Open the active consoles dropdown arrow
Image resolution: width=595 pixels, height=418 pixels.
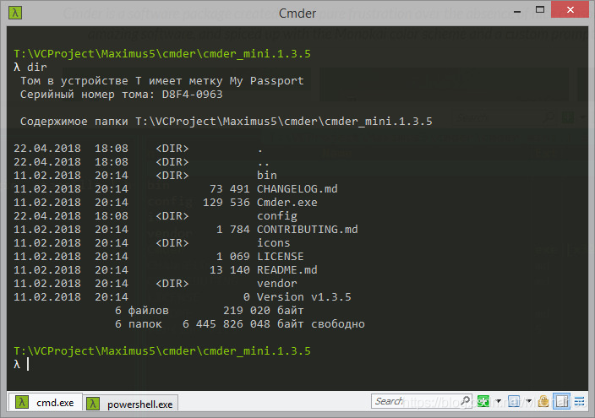[528, 401]
